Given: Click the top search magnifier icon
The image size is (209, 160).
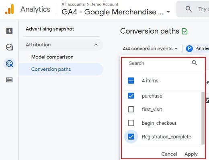Looking at the screenshot, I should 189,9.
